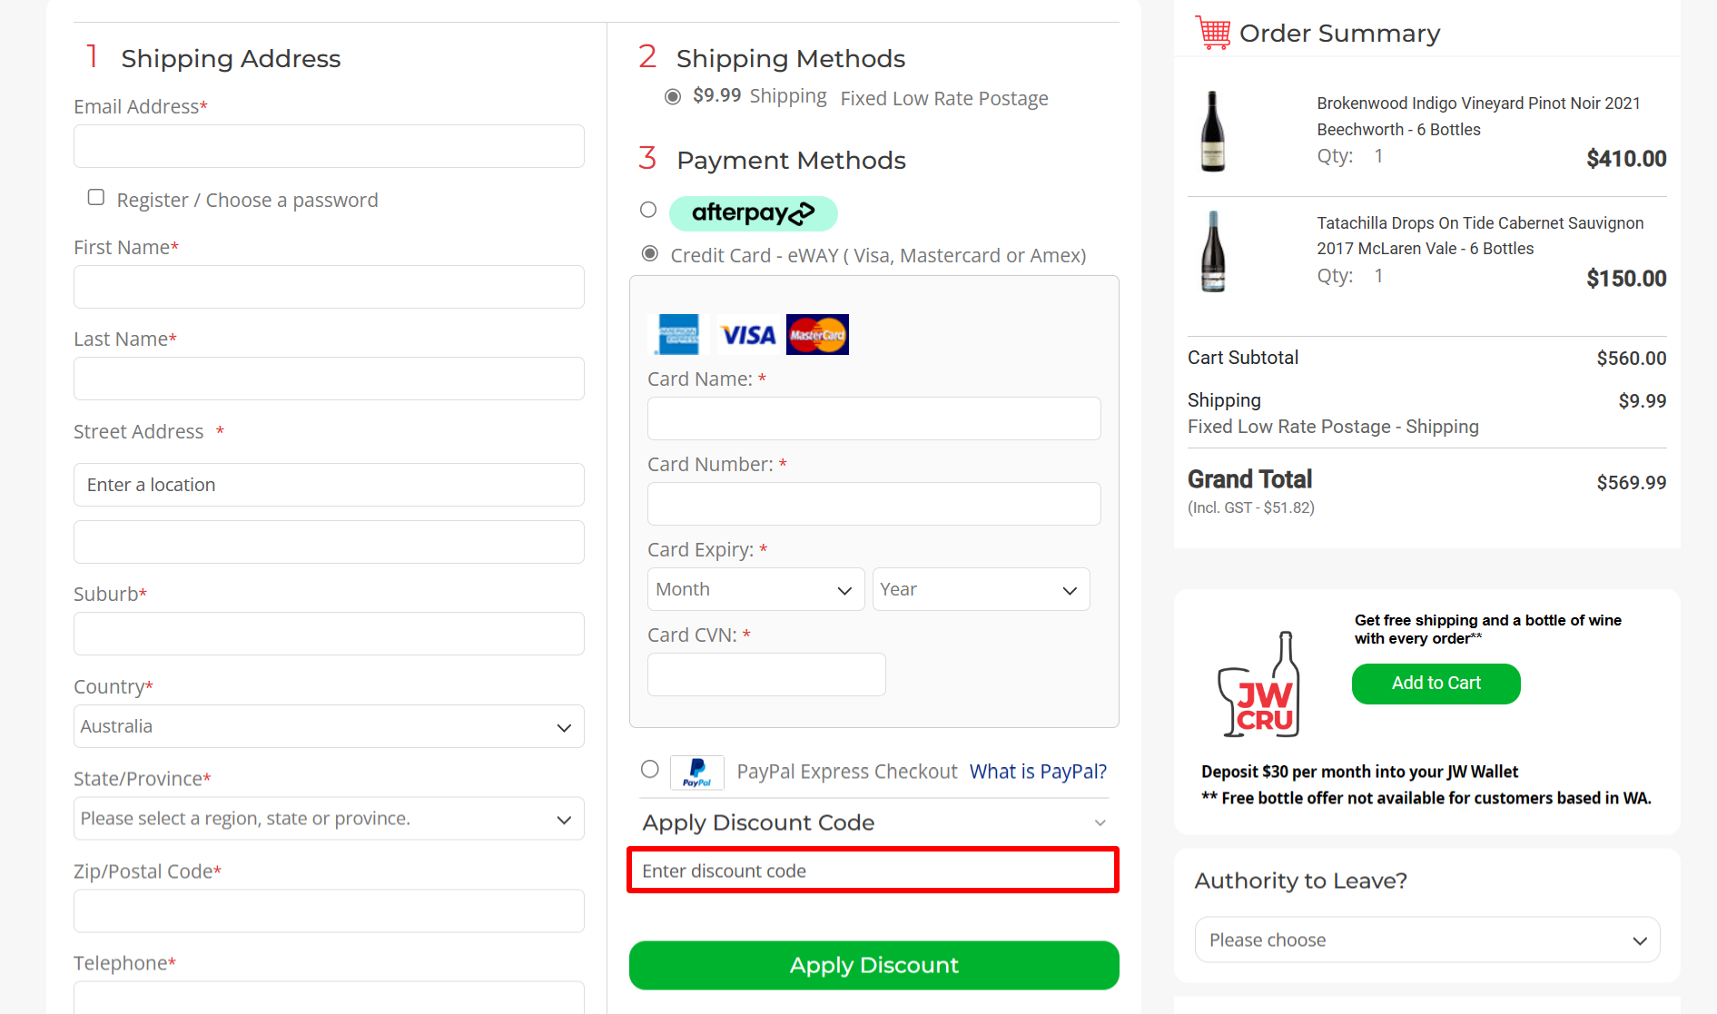This screenshot has width=1717, height=1014.
Task: Click the Afterpay payment logo
Action: [x=754, y=213]
